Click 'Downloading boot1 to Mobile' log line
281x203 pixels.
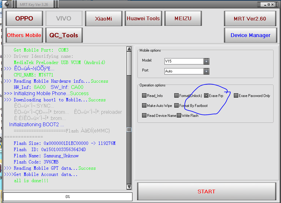pyautogui.click(x=55, y=100)
